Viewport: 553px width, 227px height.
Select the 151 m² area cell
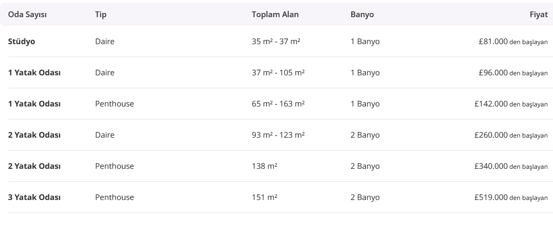coord(265,197)
